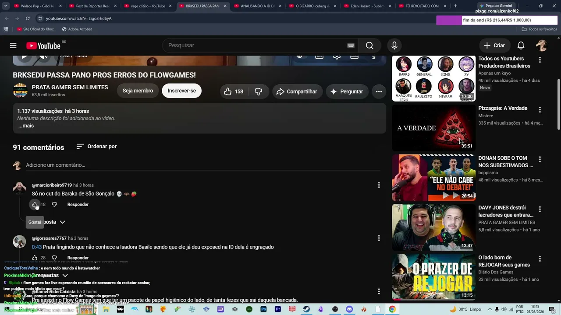Click the Adicione um comentário field
Screen dimensions: 561x315
pyautogui.click(x=203, y=165)
